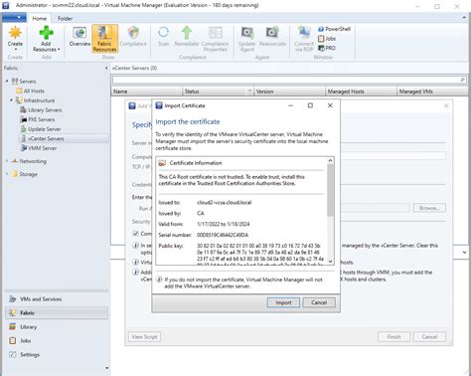
Task: Click the Browse button for Run As account
Action: (429, 208)
